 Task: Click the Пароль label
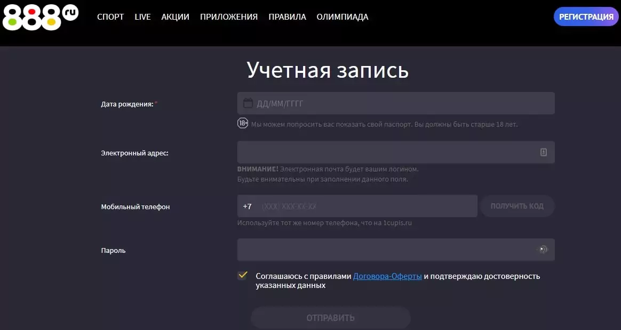[113, 250]
